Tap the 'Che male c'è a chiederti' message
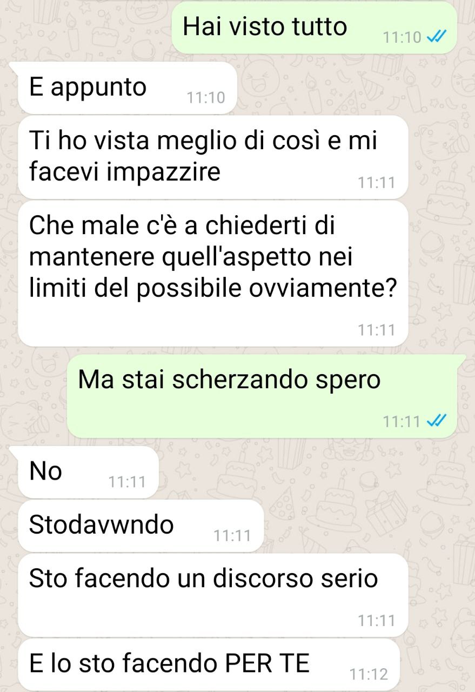 point(213,274)
